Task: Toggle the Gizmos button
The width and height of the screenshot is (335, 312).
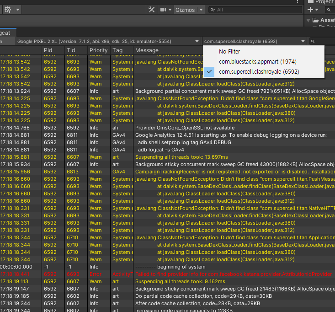Action: 185,10
